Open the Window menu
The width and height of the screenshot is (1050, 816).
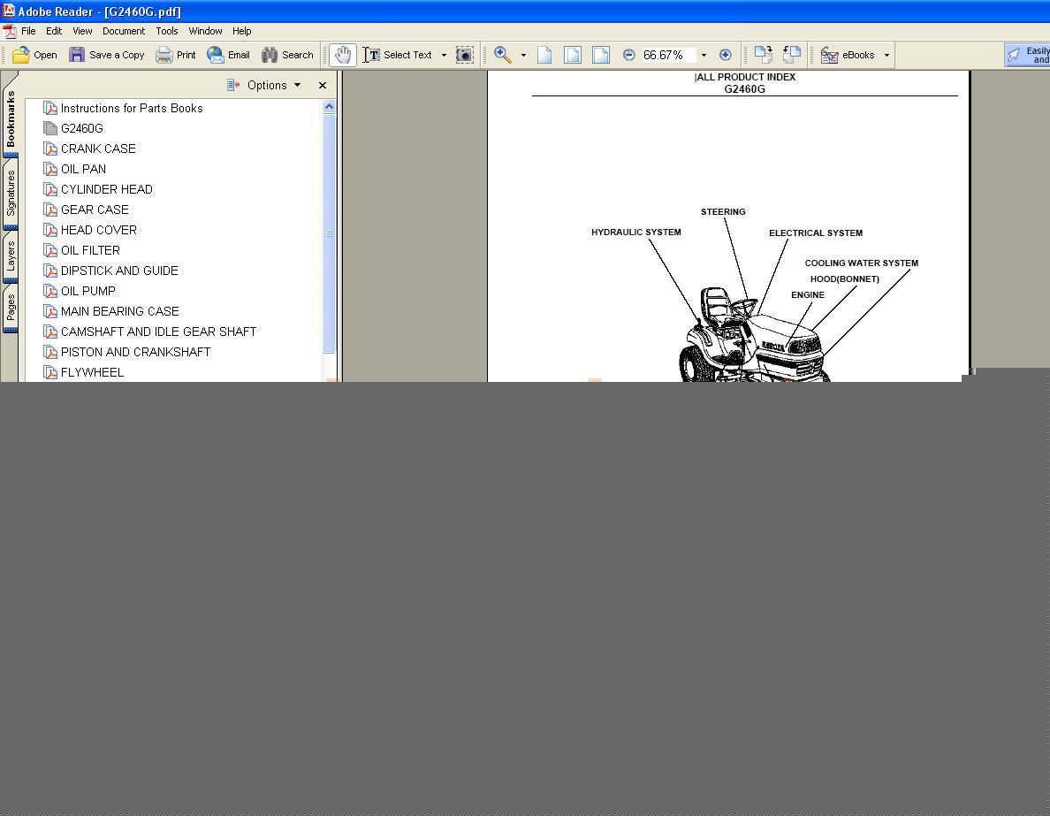click(x=205, y=31)
